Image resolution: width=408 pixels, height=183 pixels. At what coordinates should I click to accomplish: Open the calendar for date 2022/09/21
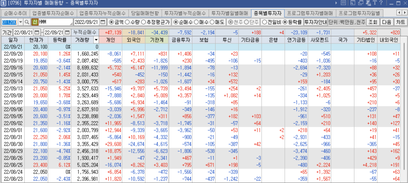pos(103,22)
